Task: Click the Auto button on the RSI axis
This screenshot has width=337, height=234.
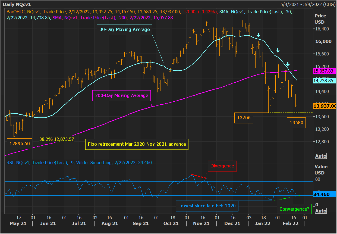Action: click(320, 211)
